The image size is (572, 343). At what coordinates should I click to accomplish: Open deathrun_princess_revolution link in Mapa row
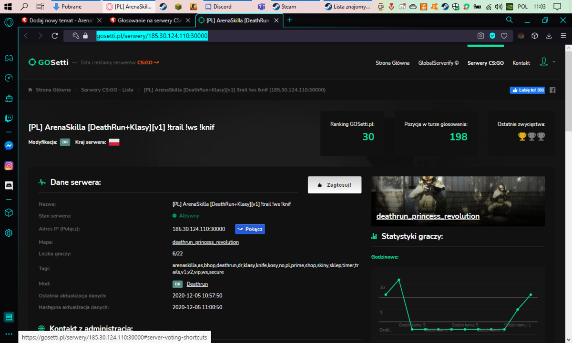pos(205,242)
